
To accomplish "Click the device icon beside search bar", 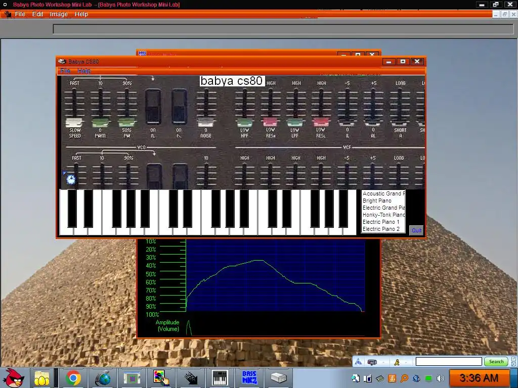I will 372,362.
